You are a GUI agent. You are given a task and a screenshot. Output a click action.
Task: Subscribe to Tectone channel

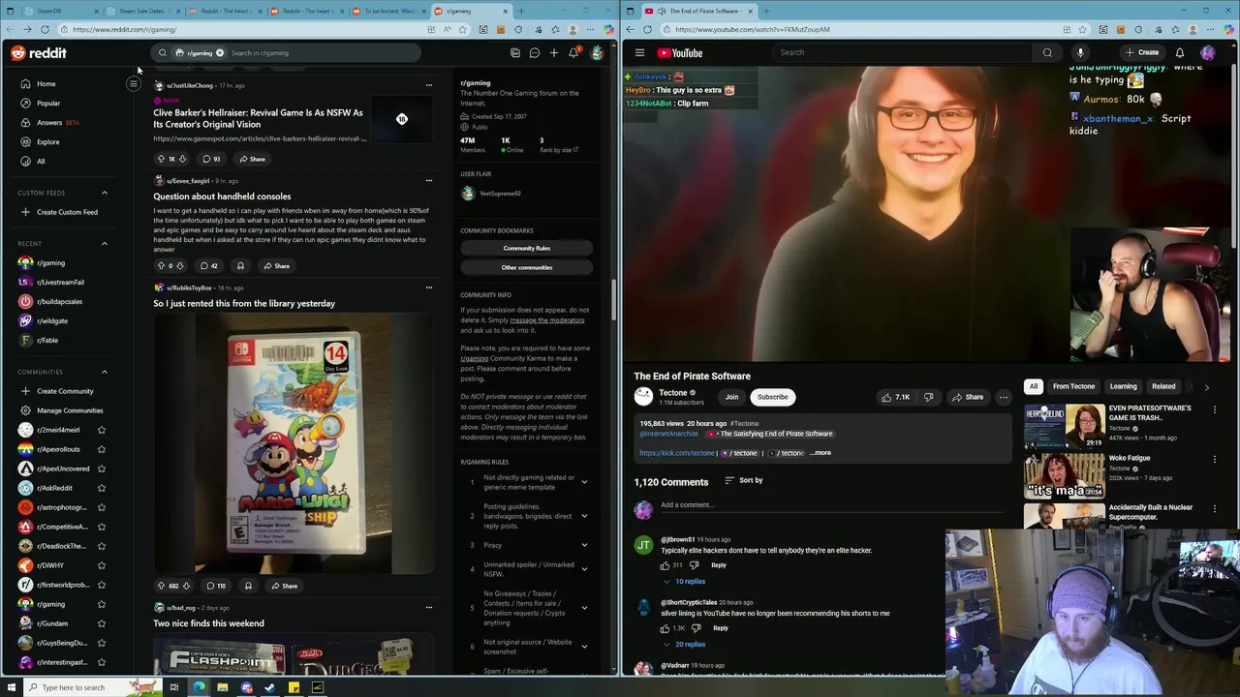[772, 397]
